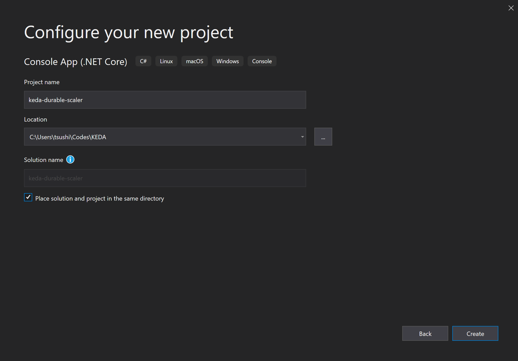Screen dimensions: 518x361
Task: Expand the Location path dropdown arrow
Action: pyautogui.click(x=302, y=137)
